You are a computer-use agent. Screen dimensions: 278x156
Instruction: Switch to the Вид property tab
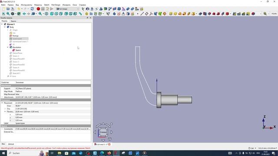pyautogui.click(x=3, y=144)
